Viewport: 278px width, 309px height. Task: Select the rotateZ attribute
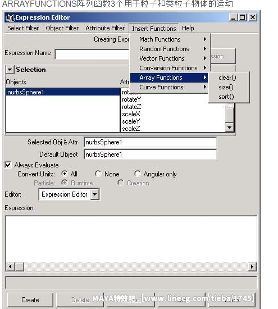tap(131, 107)
